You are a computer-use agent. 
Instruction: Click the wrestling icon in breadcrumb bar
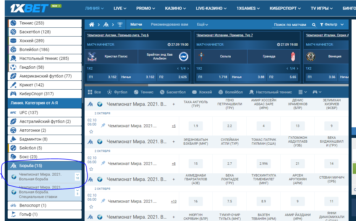coord(106,24)
